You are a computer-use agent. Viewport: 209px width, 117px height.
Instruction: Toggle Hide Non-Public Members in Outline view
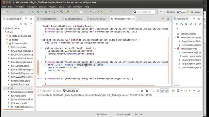click(x=195, y=24)
